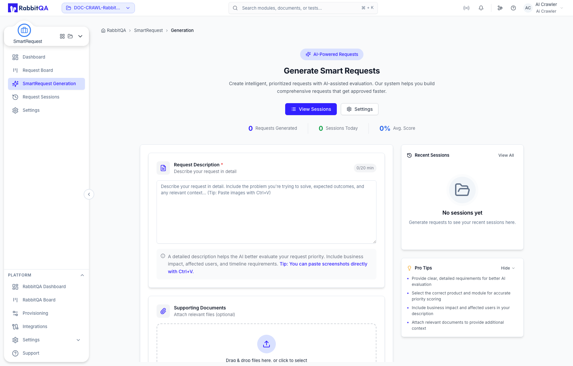573x366 pixels.
Task: Expand platform Settings submenu chevron
Action: point(78,340)
